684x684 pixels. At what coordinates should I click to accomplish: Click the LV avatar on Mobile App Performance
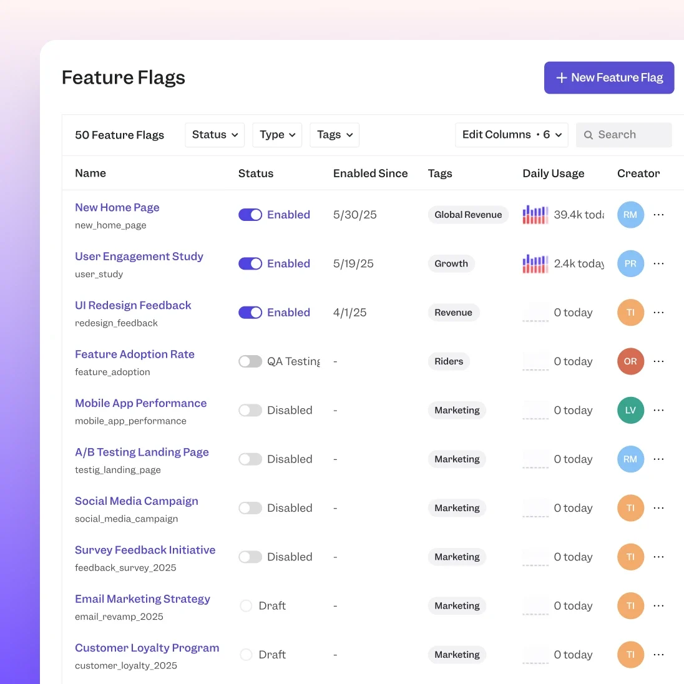tap(630, 410)
